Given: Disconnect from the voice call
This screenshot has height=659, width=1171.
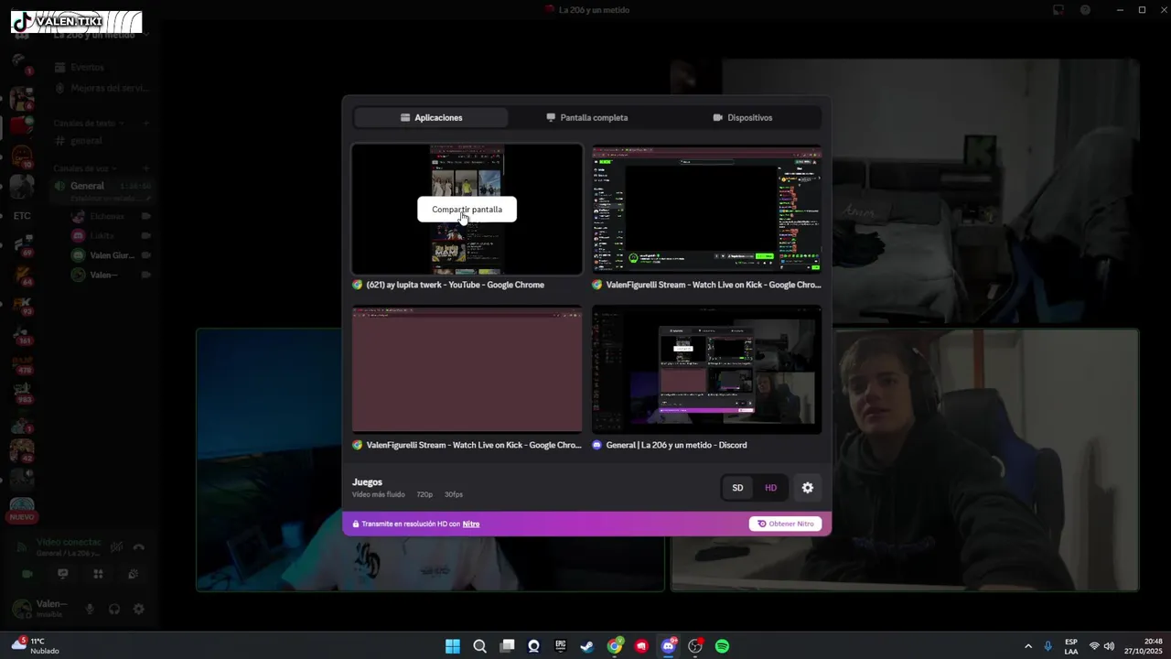Looking at the screenshot, I should tap(139, 547).
